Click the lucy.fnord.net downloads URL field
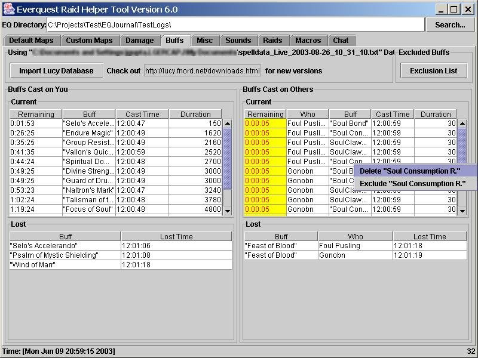Image resolution: width=478 pixels, height=358 pixels. 203,70
